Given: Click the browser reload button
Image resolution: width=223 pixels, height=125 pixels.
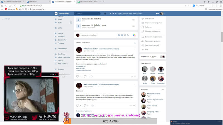Looking at the screenshot, I should pos(6,6).
